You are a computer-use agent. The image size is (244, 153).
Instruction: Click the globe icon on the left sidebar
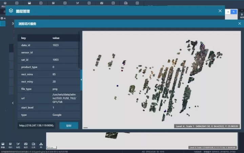point(2,18)
